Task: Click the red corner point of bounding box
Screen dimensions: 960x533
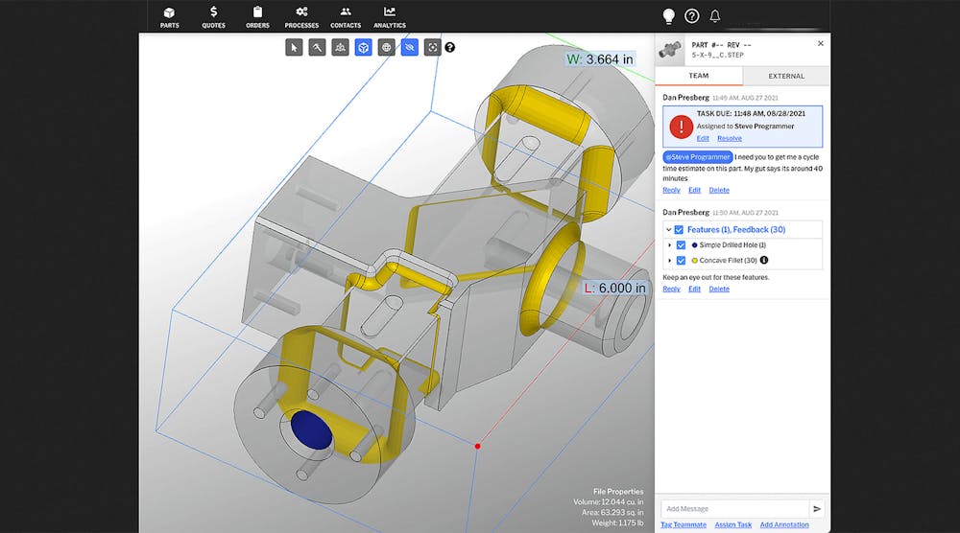Action: pyautogui.click(x=477, y=446)
